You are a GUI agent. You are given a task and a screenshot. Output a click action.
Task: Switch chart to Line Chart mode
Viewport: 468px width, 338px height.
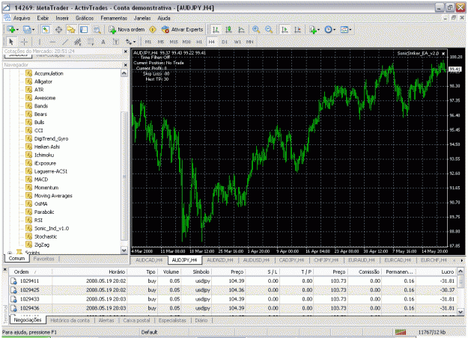coord(241,29)
